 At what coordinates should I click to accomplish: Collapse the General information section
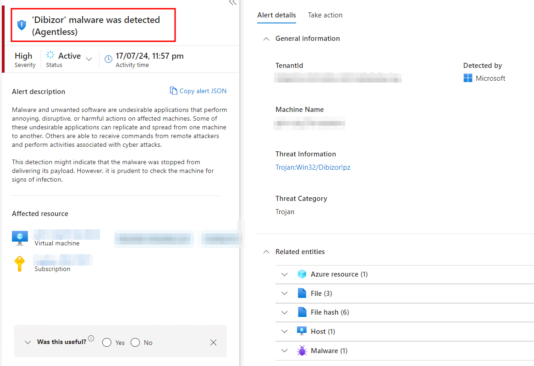coord(266,39)
